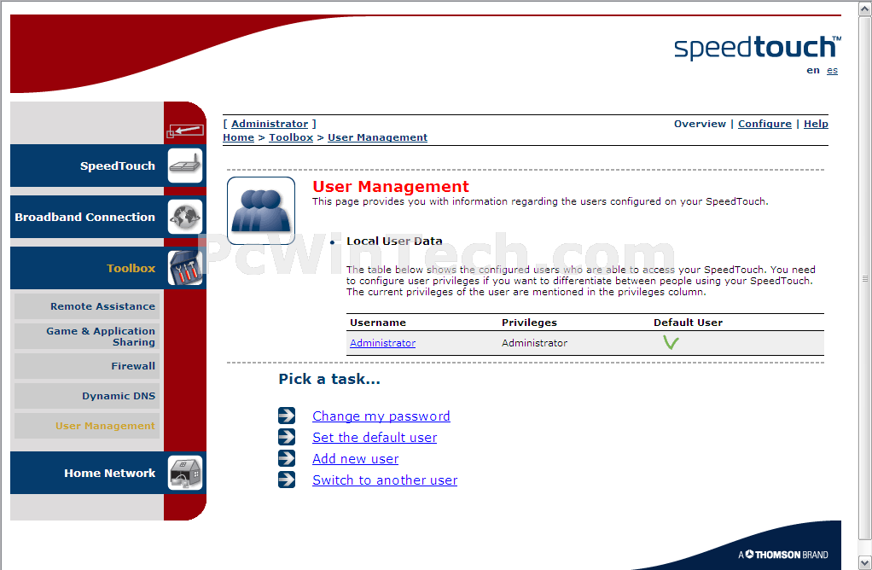This screenshot has width=872, height=570.
Task: Click the Pick a task heading
Action: (329, 379)
